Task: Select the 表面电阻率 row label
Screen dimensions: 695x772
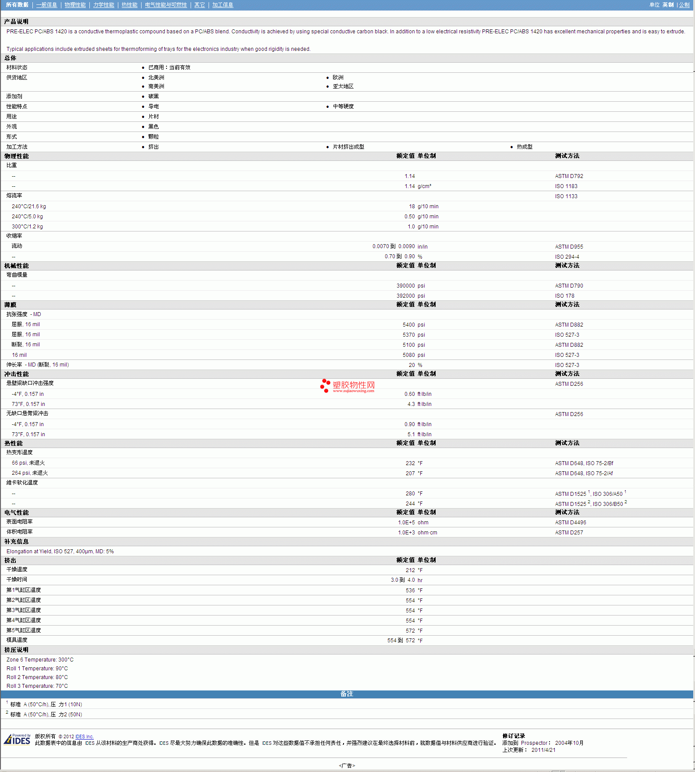Action: (19, 522)
